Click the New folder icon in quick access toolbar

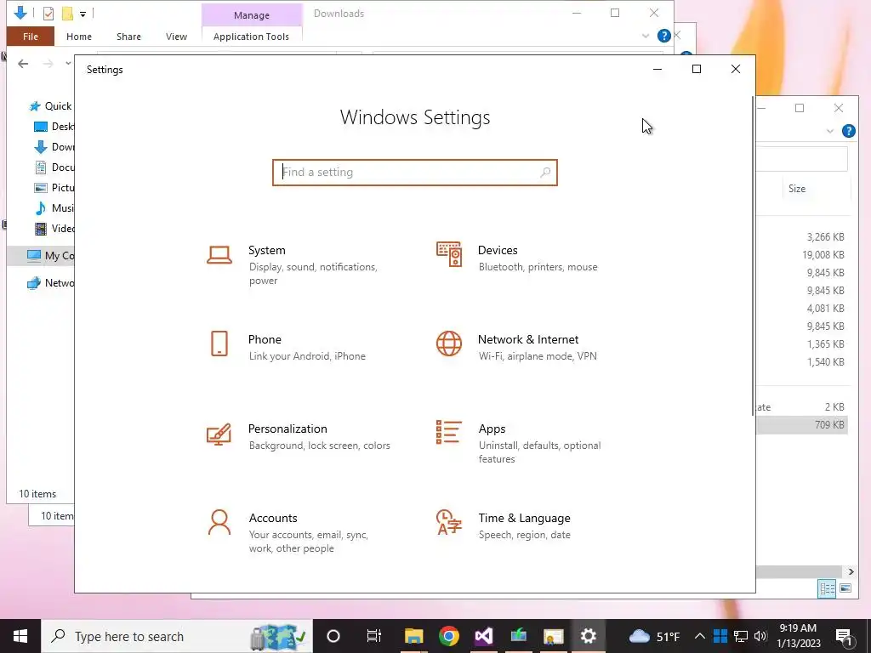click(67, 13)
